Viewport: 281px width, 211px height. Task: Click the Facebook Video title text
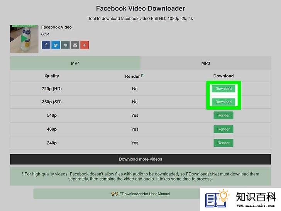(x=56, y=27)
